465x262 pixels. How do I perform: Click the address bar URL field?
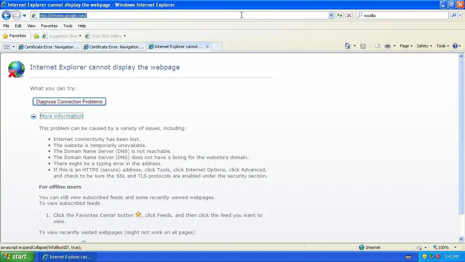tap(180, 15)
